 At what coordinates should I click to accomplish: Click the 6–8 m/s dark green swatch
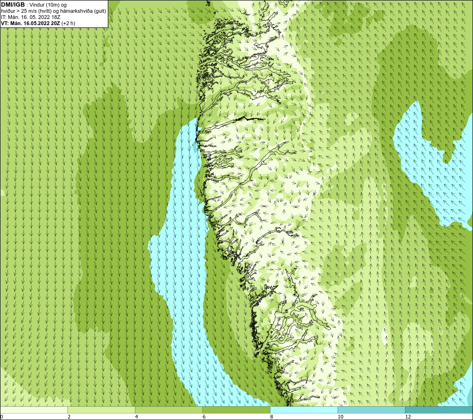[236, 410]
